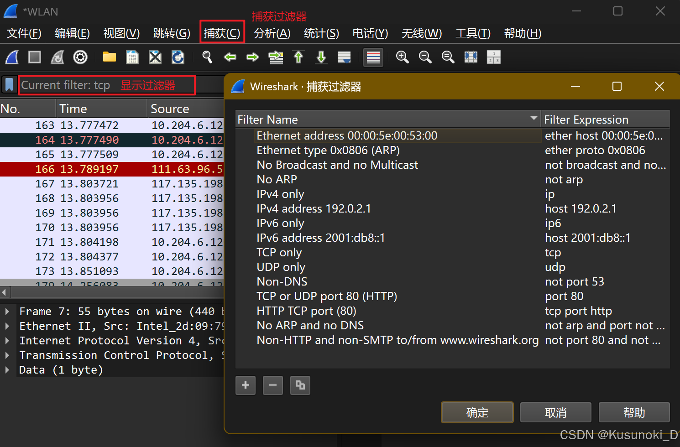
Task: Select 'HTTP TCP port (80)' filter row
Action: 452,311
